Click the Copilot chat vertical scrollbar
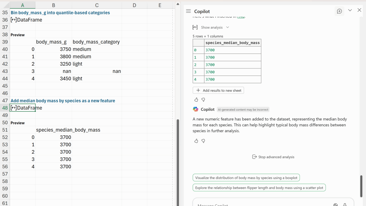The height and width of the screenshot is (206, 366). point(361,185)
